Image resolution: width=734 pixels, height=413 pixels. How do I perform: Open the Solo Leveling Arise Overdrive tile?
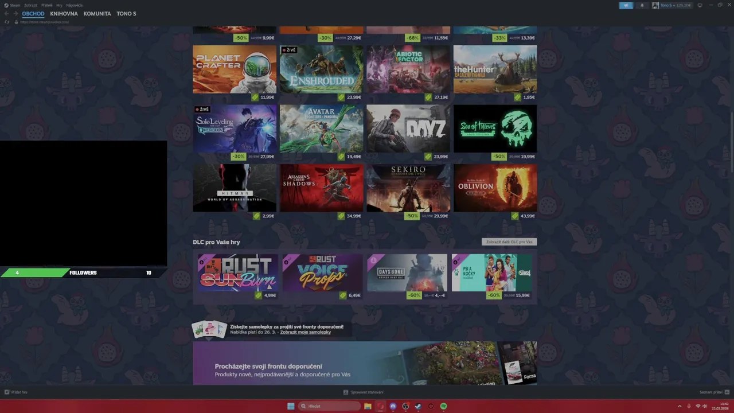click(235, 128)
